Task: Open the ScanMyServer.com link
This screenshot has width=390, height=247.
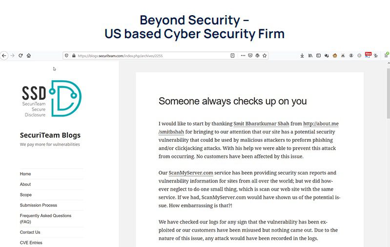Action: [x=191, y=173]
